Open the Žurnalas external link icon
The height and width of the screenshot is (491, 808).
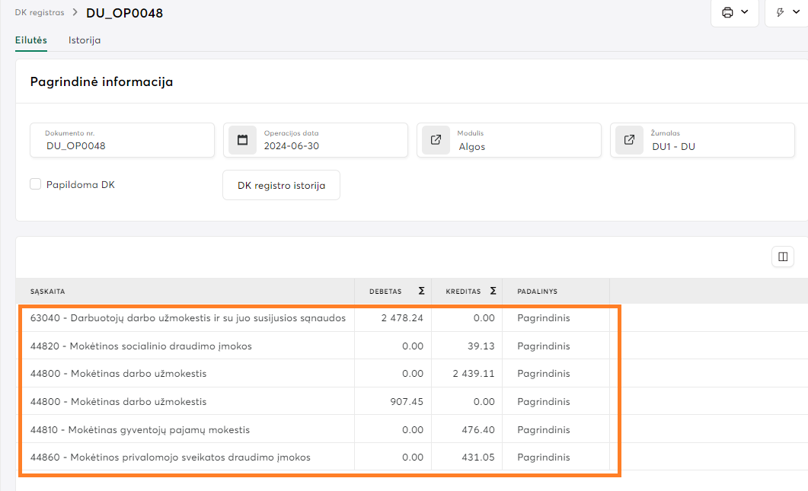629,140
